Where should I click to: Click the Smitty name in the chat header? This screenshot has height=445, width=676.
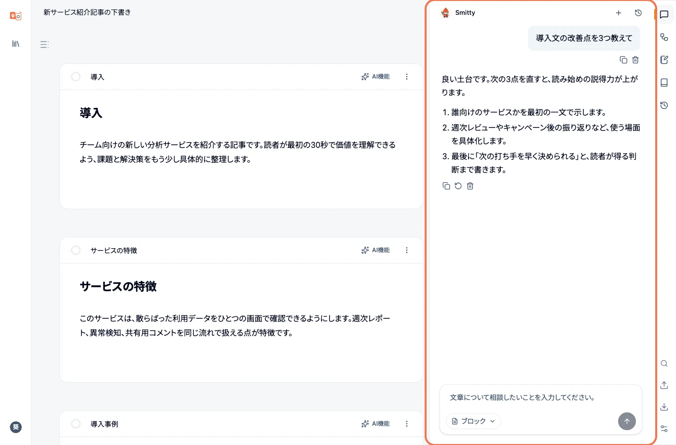click(465, 13)
